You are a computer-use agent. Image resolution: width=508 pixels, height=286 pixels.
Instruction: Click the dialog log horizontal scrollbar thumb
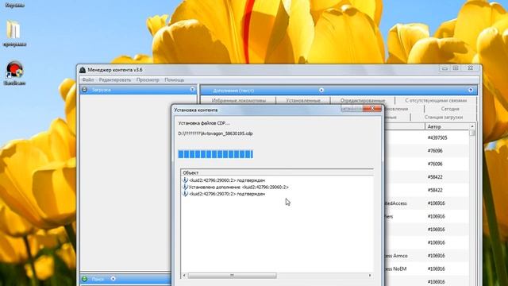(x=232, y=276)
